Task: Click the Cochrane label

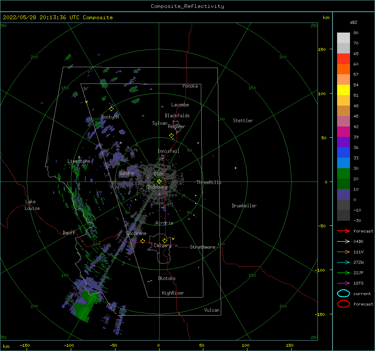Action: [136, 233]
